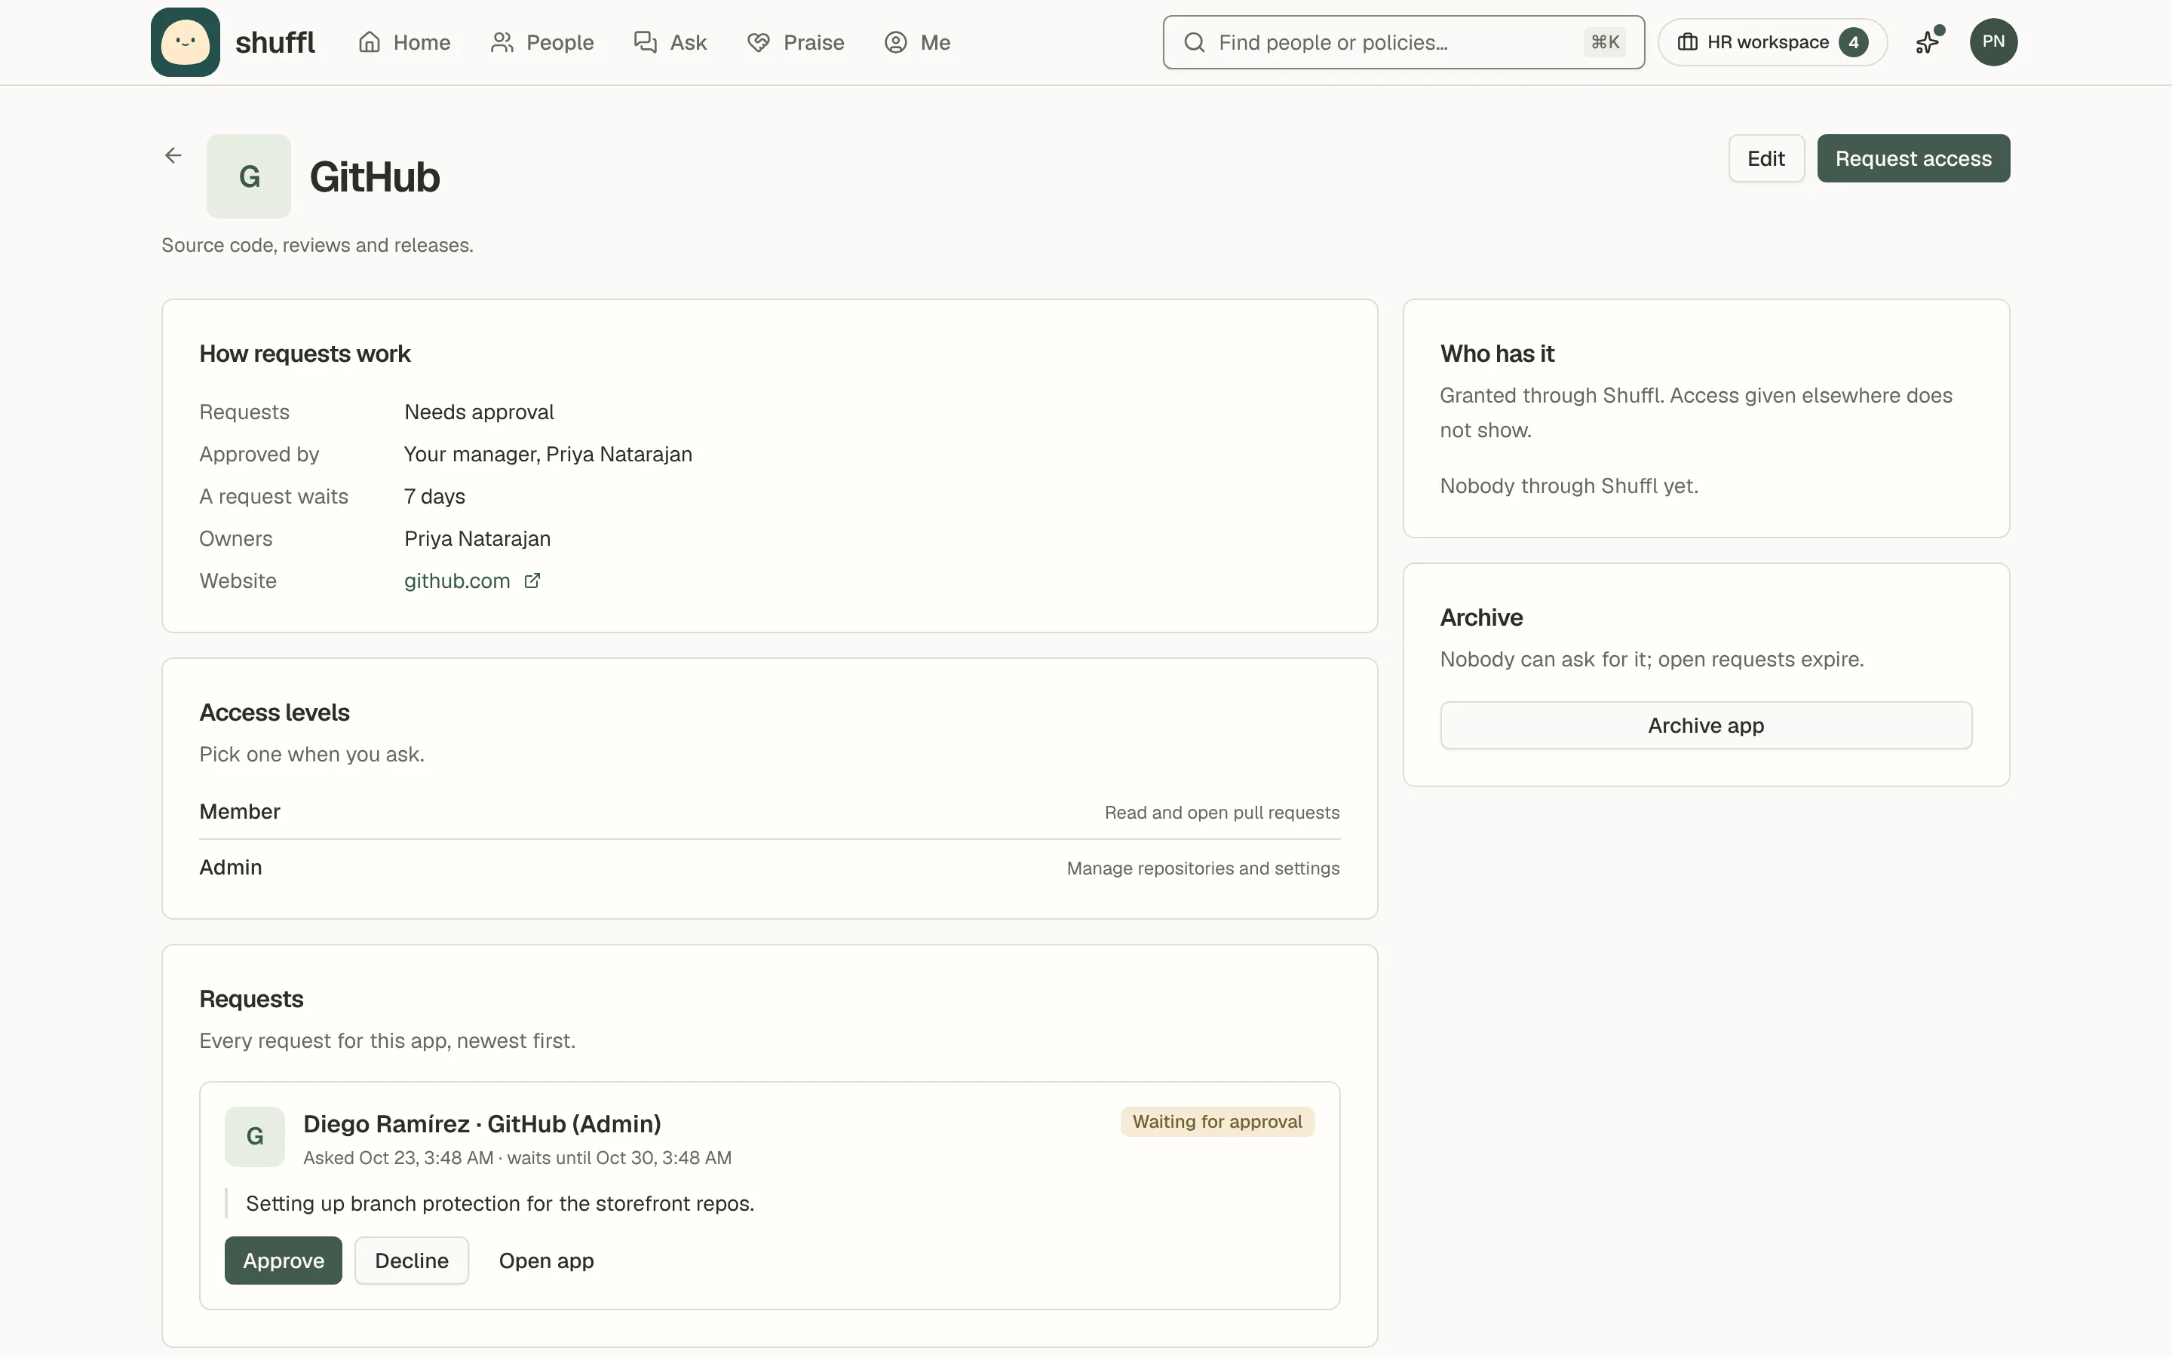Image resolution: width=2172 pixels, height=1357 pixels.
Task: Click the briefcase icon in HR workspace
Action: [1687, 42]
